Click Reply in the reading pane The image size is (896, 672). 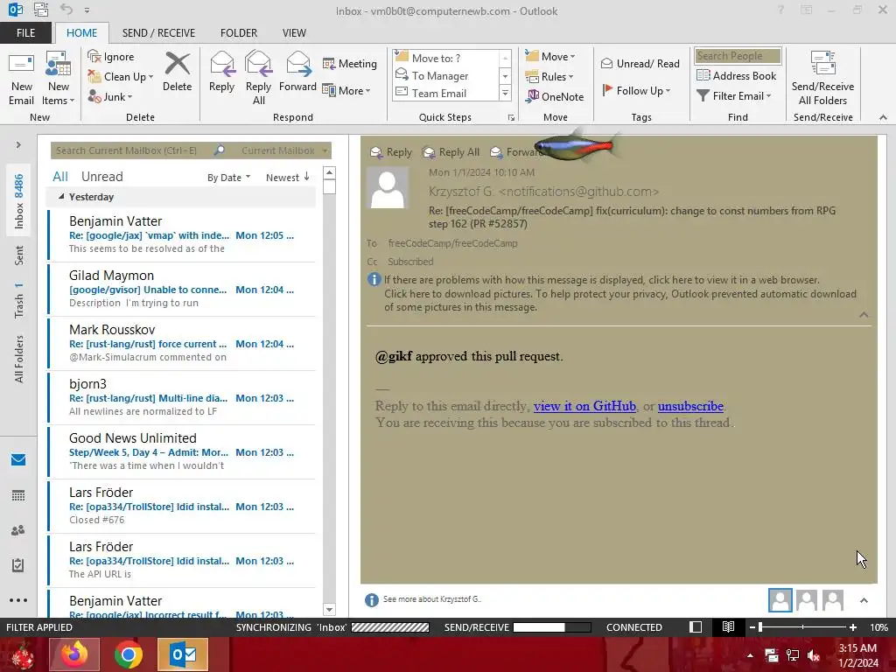tap(391, 152)
